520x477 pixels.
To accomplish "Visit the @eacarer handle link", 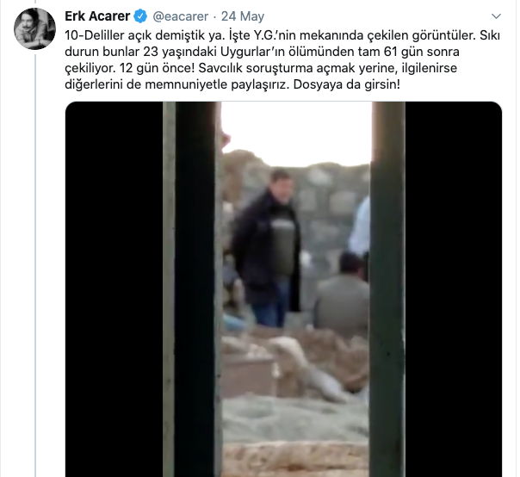I will point(181,16).
